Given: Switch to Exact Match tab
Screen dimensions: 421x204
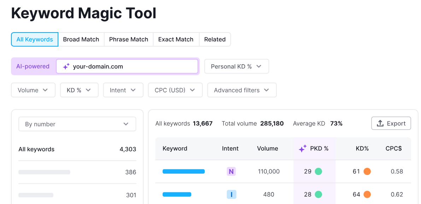Looking at the screenshot, I should coord(176,40).
